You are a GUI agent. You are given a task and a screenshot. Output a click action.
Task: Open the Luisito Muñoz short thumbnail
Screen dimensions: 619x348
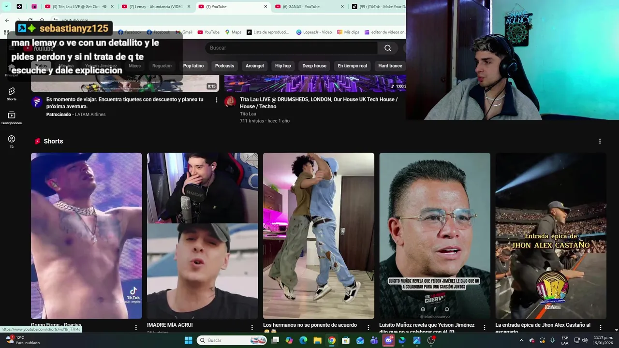(x=434, y=236)
